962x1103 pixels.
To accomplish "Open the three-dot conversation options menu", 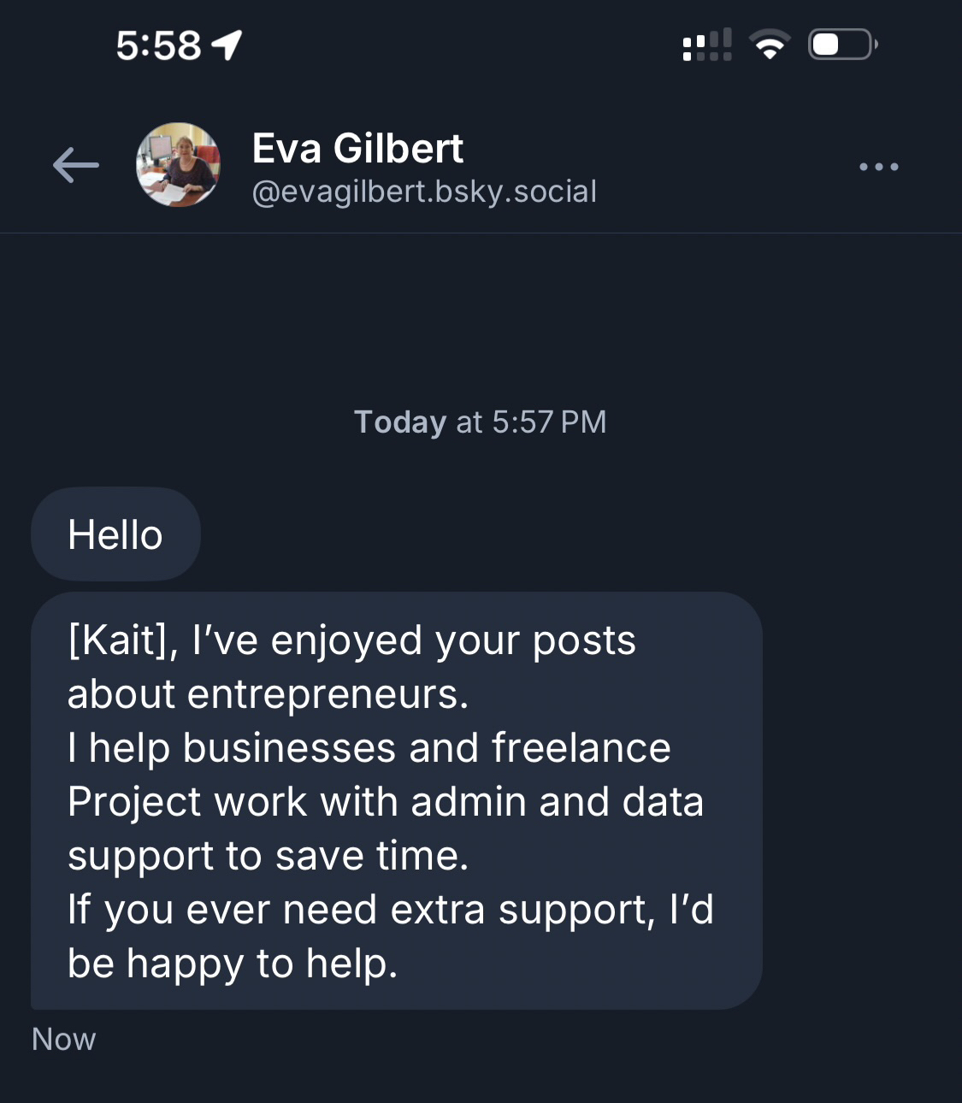I will point(878,167).
